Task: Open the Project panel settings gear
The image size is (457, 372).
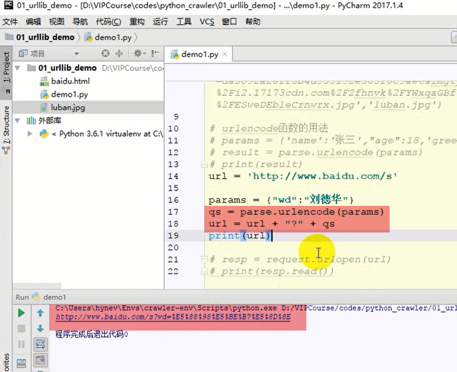Action: (x=138, y=53)
